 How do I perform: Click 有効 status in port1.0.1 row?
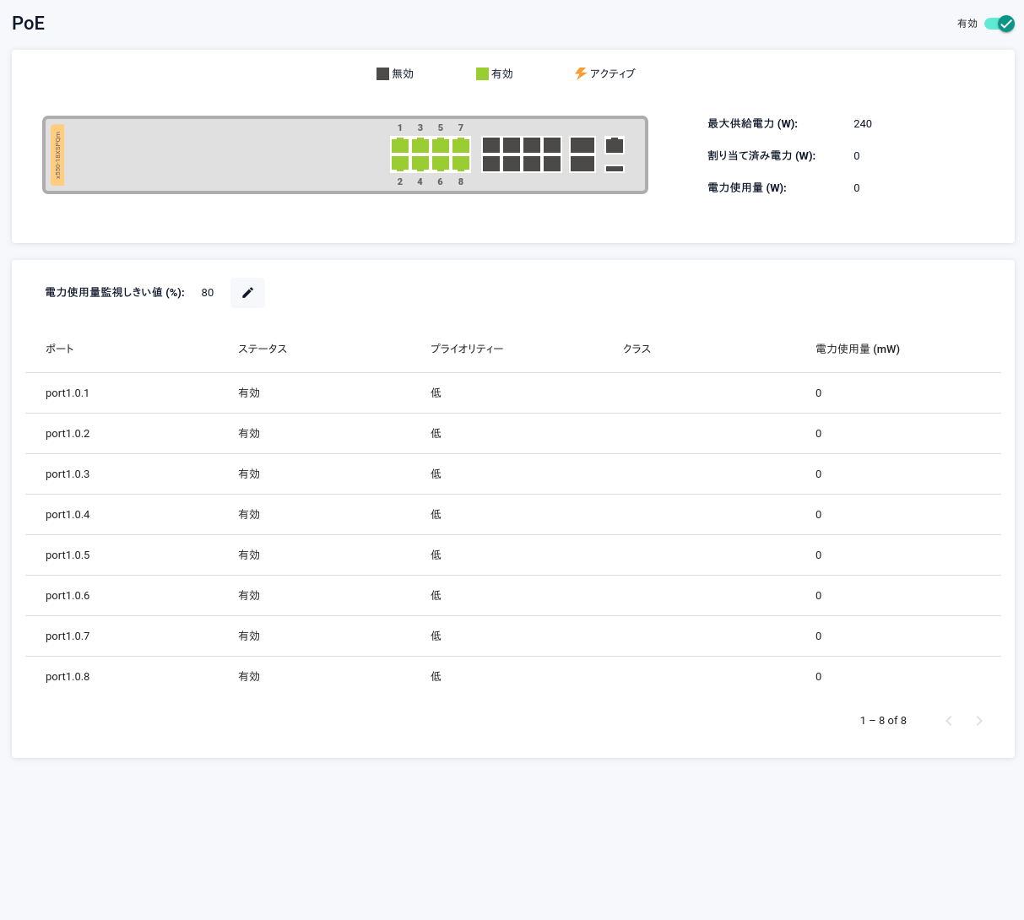(x=249, y=393)
